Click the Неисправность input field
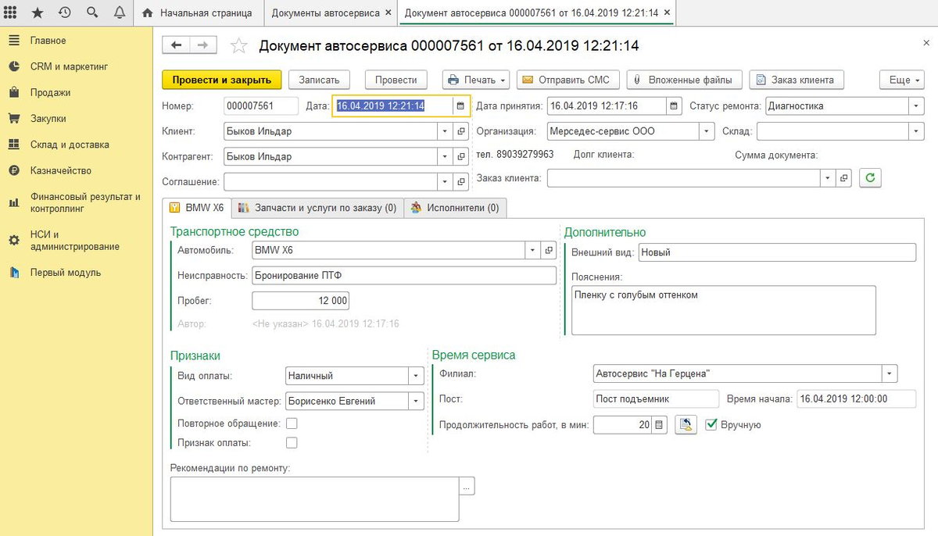Image resolution: width=938 pixels, height=536 pixels. point(404,275)
